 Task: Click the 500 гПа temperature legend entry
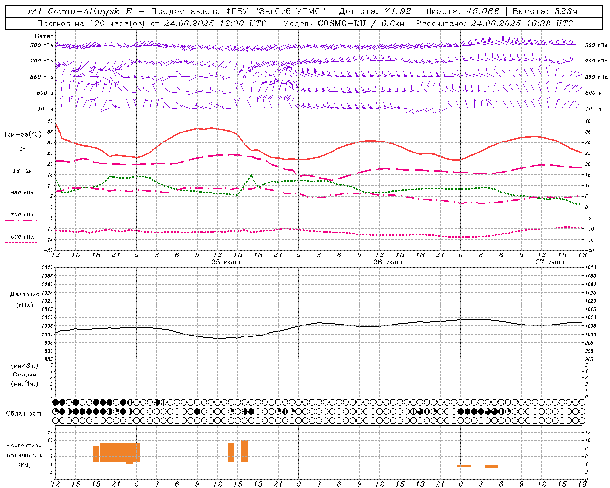point(22,237)
